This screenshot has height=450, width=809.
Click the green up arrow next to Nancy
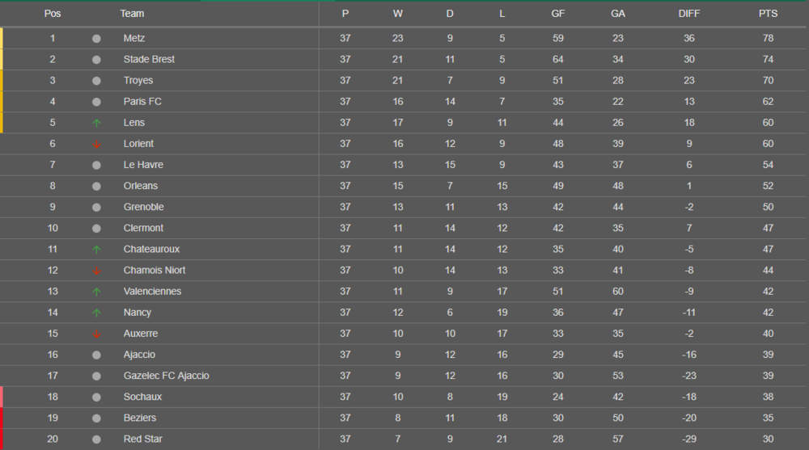[96, 313]
